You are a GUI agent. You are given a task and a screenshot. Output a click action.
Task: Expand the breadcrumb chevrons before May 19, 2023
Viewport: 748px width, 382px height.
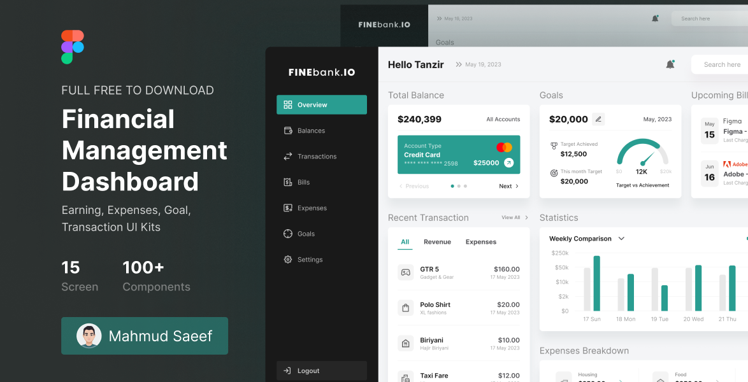[459, 64]
